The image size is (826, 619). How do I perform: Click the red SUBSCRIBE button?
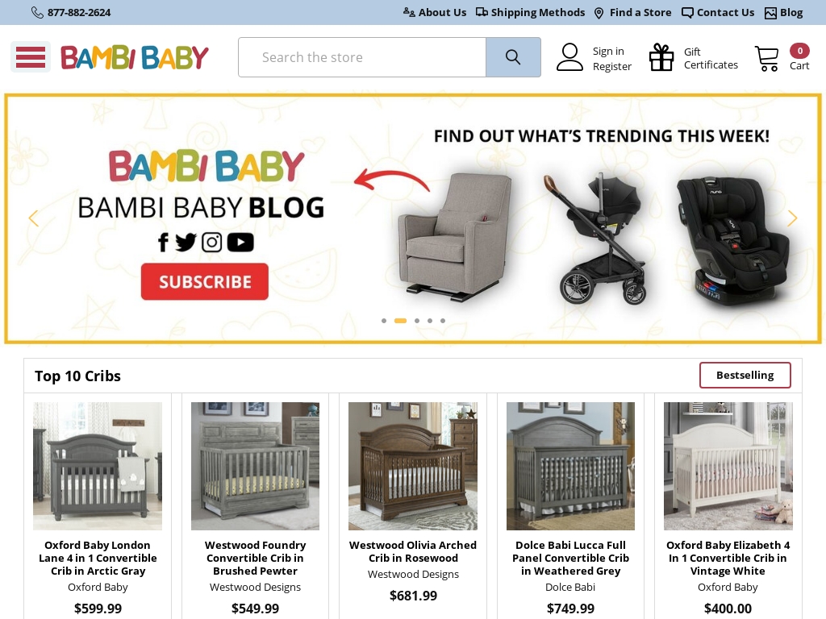204,281
